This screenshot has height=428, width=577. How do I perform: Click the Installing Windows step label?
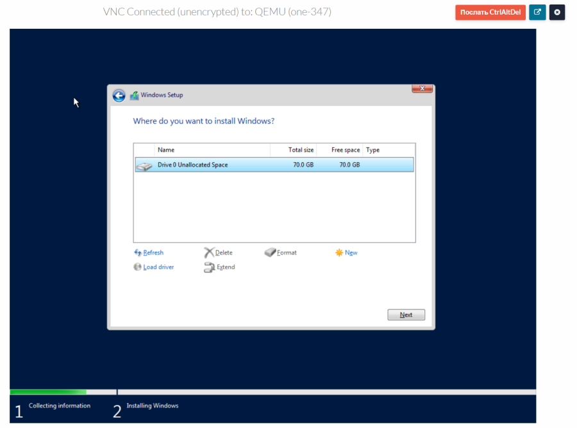153,406
